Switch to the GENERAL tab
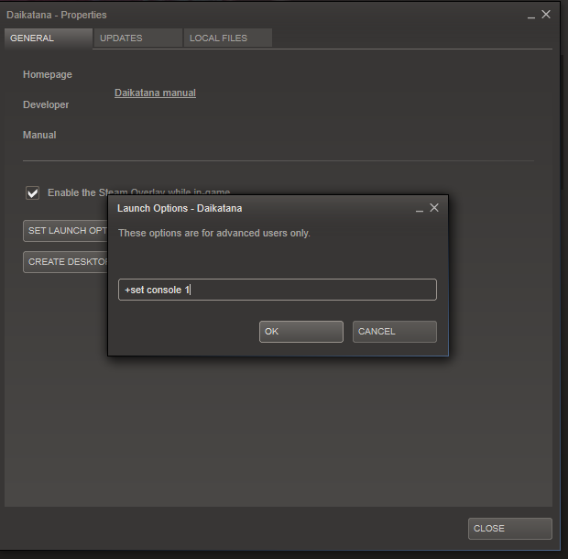The height and width of the screenshot is (559, 568). pyautogui.click(x=49, y=38)
